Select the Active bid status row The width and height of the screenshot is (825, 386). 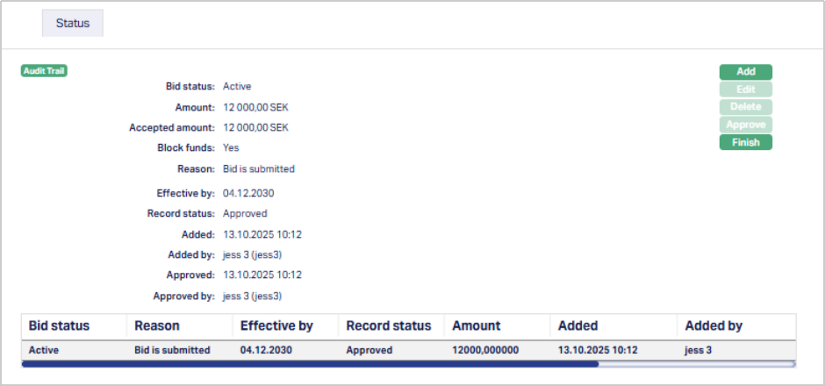pyautogui.click(x=46, y=350)
